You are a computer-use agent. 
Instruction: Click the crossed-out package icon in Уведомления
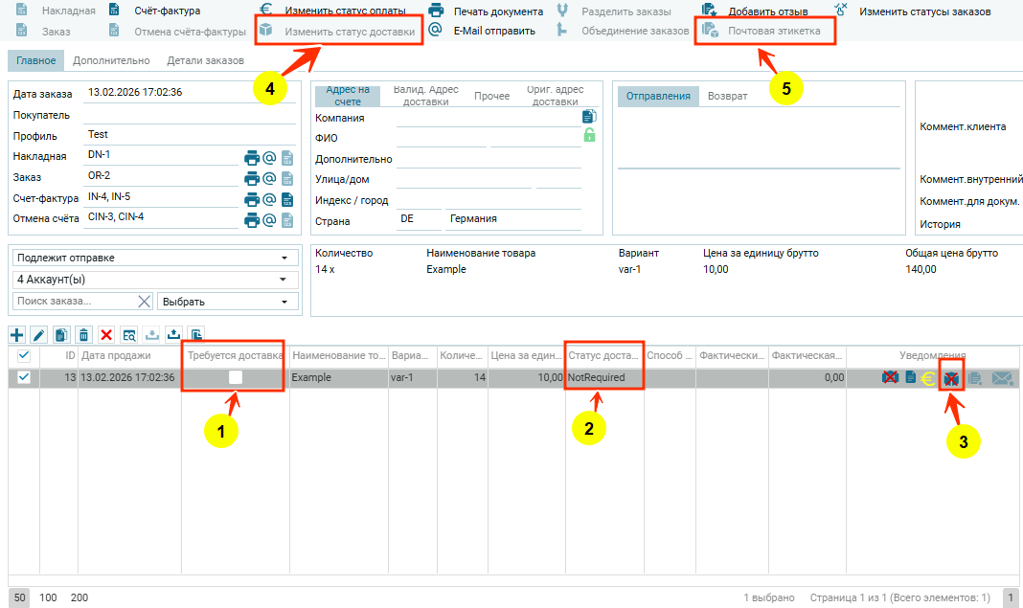coord(951,378)
